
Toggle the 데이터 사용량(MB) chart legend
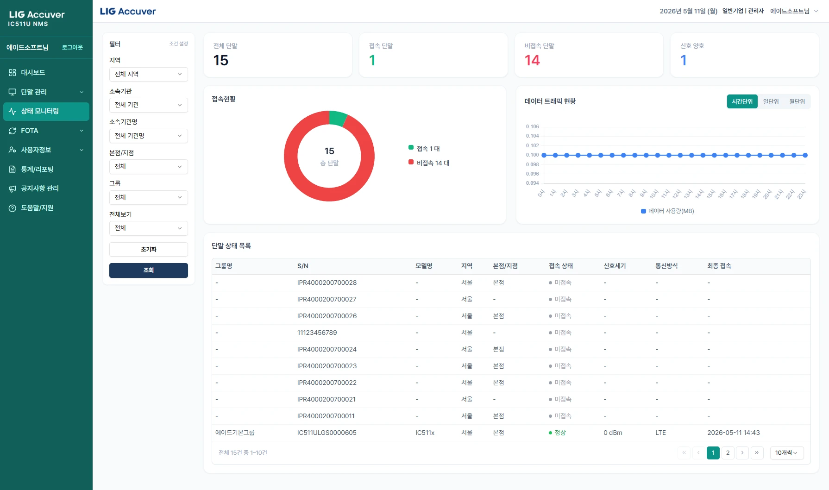(x=667, y=211)
